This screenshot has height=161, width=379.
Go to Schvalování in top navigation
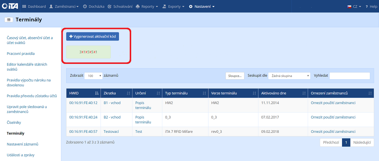pyautogui.click(x=120, y=6)
